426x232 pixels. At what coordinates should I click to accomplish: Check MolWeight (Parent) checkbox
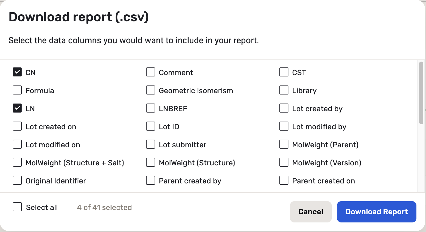point(284,144)
